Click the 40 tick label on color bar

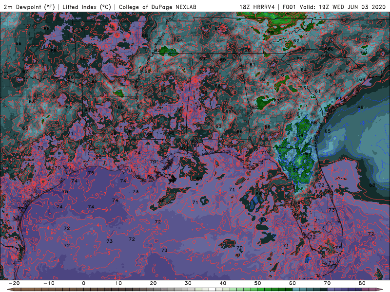coord(223,283)
